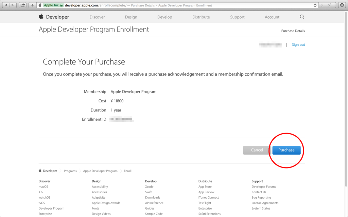Click the Cancel button
This screenshot has width=348, height=217.
pyautogui.click(x=257, y=150)
